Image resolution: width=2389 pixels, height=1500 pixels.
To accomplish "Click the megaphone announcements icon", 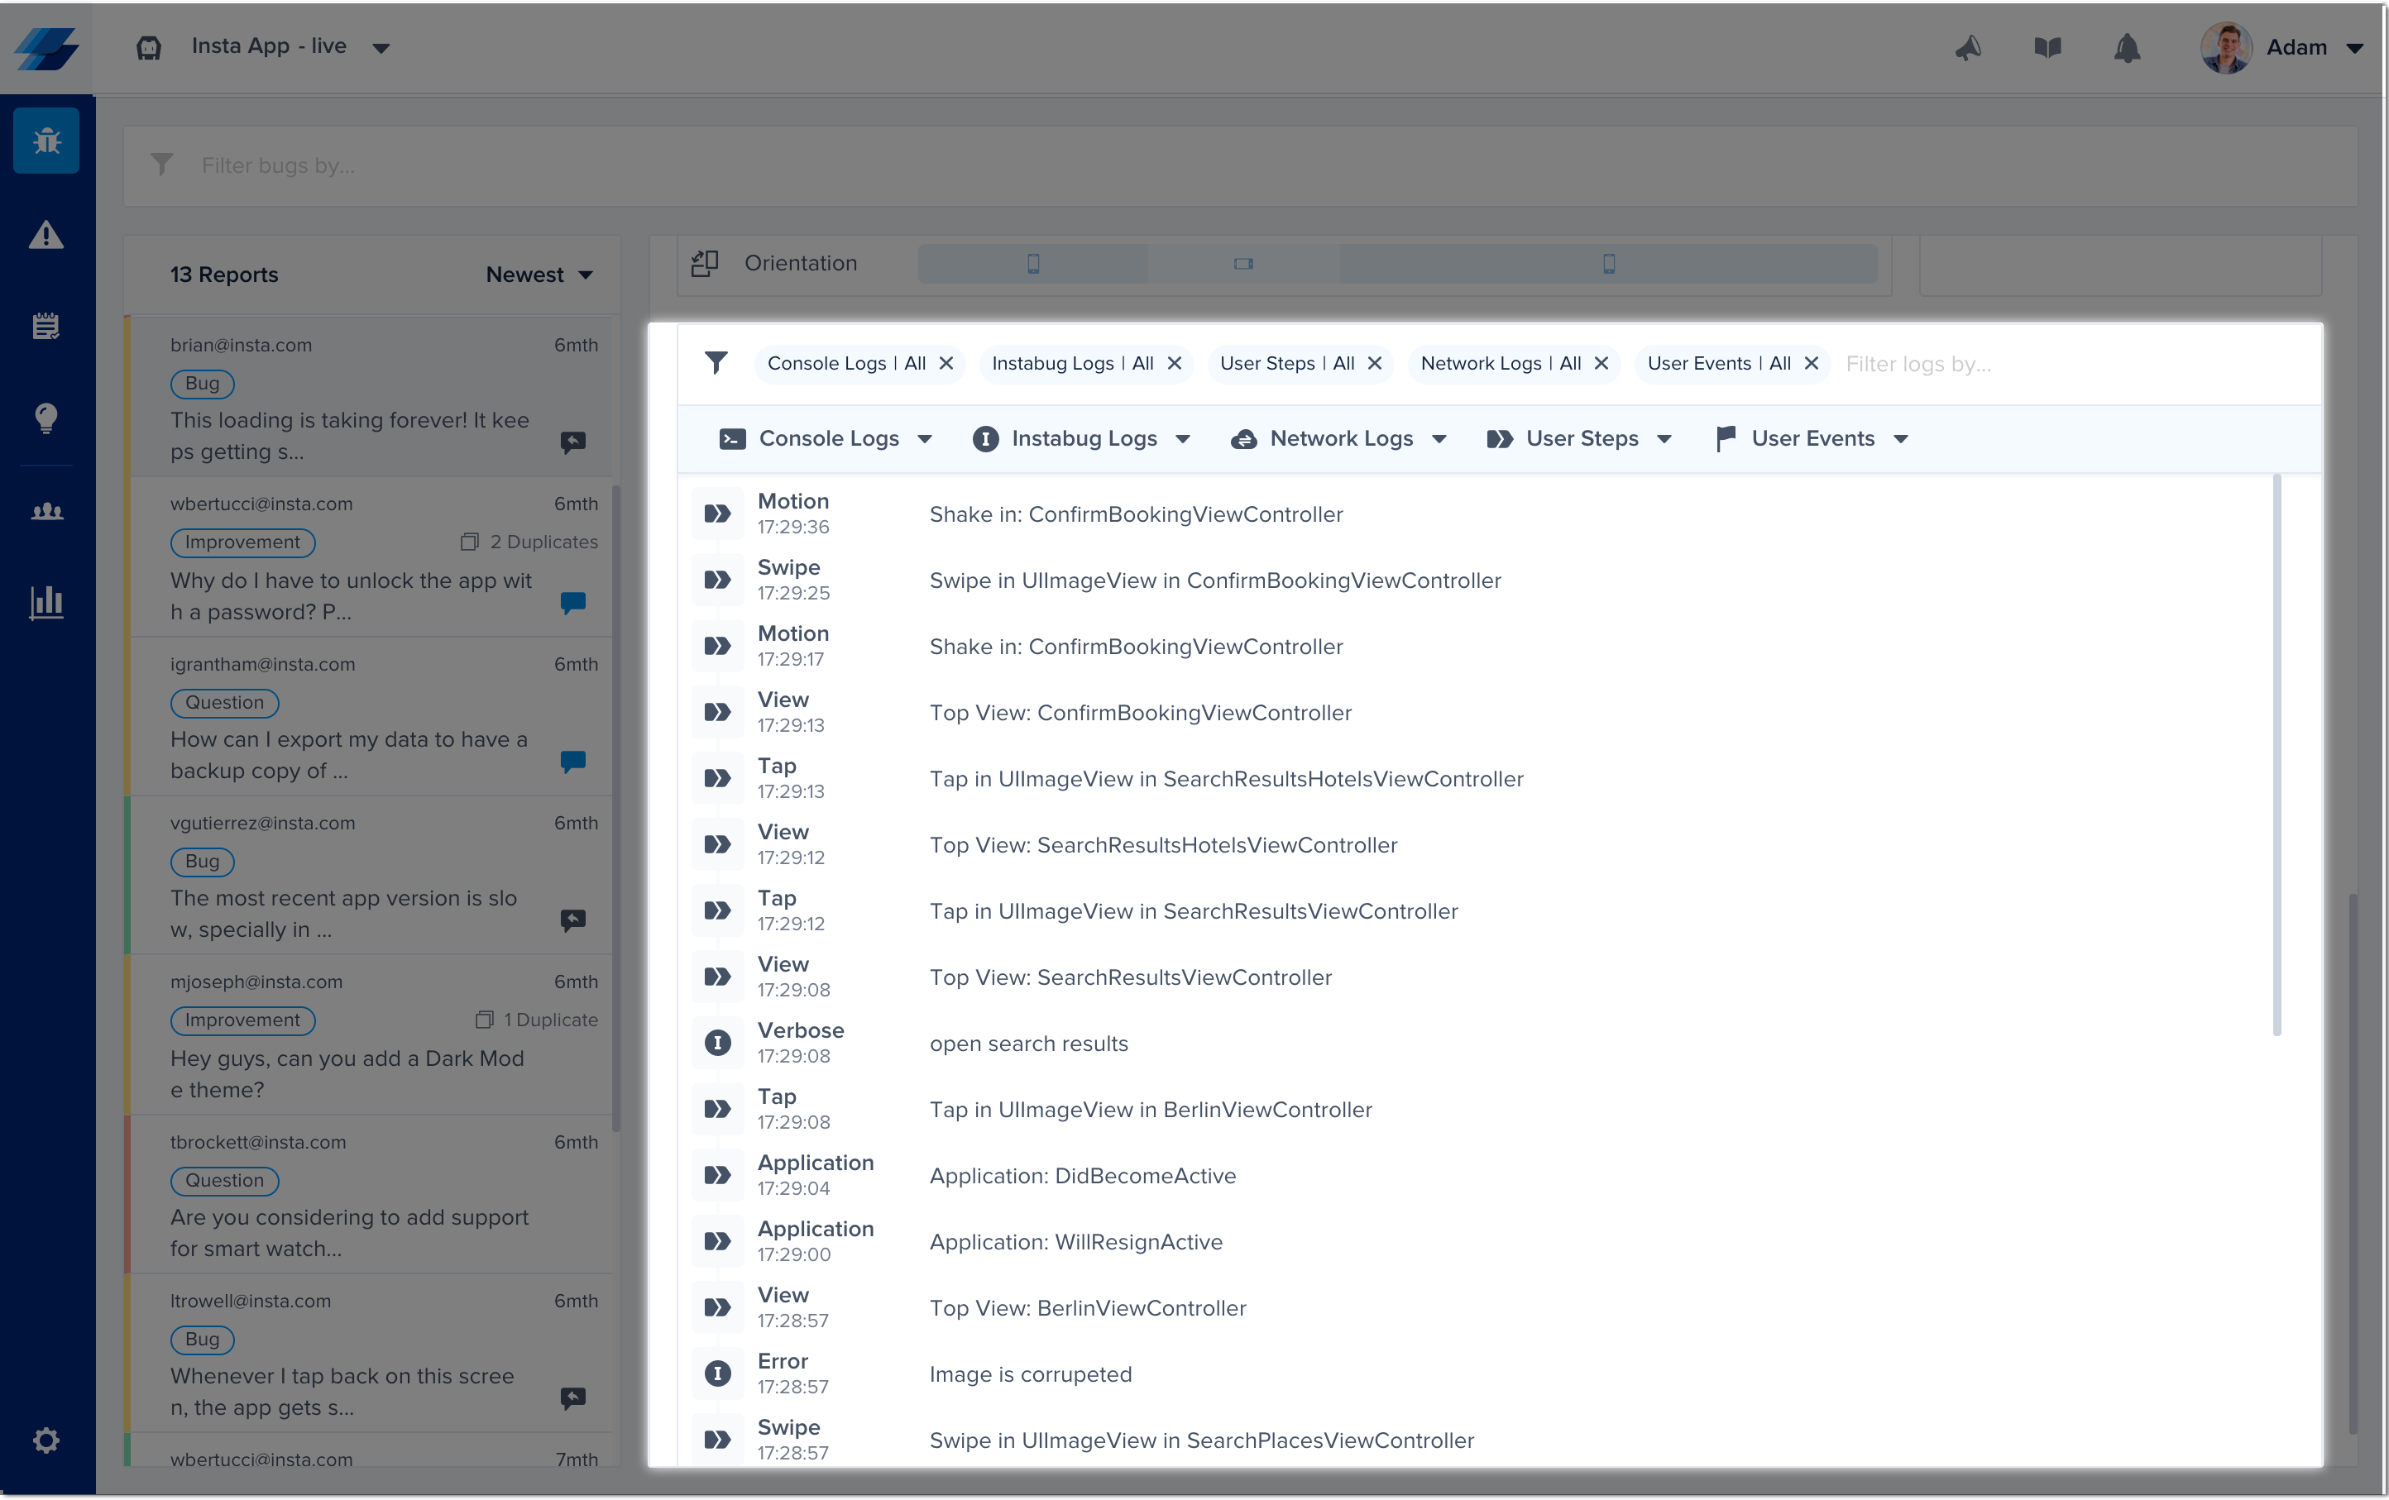I will click(x=1968, y=48).
